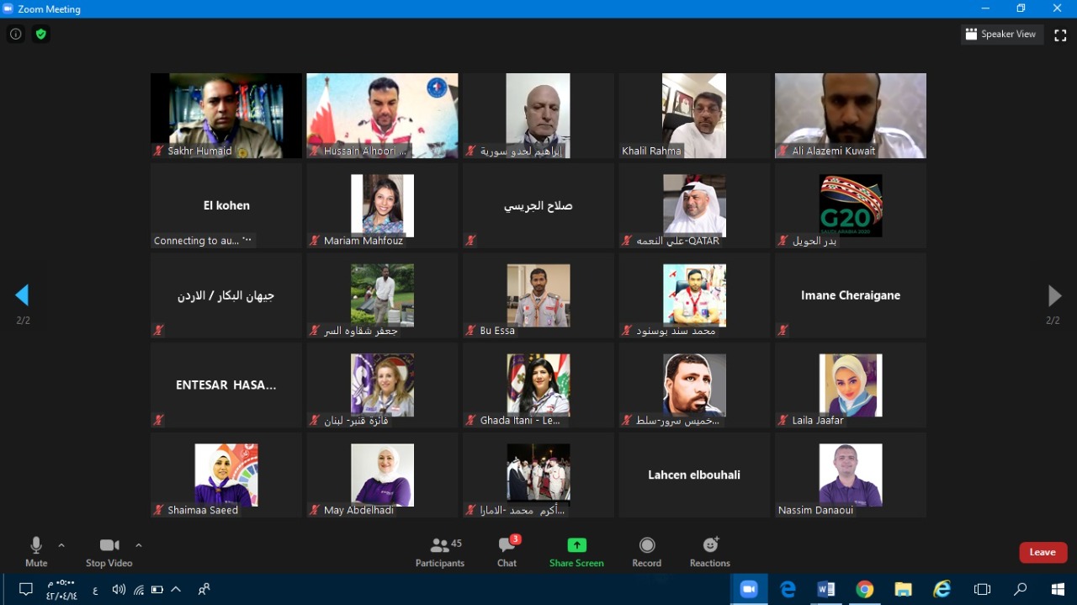The height and width of the screenshot is (605, 1077).
Task: Show hidden system tray icons
Action: pos(176,589)
